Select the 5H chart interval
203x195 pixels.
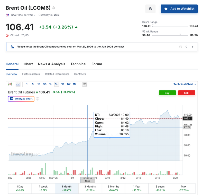click(x=57, y=84)
